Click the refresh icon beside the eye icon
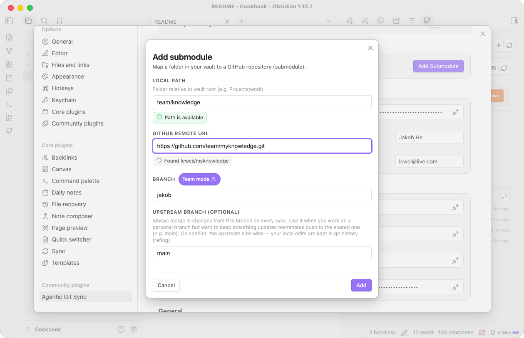 504,68
